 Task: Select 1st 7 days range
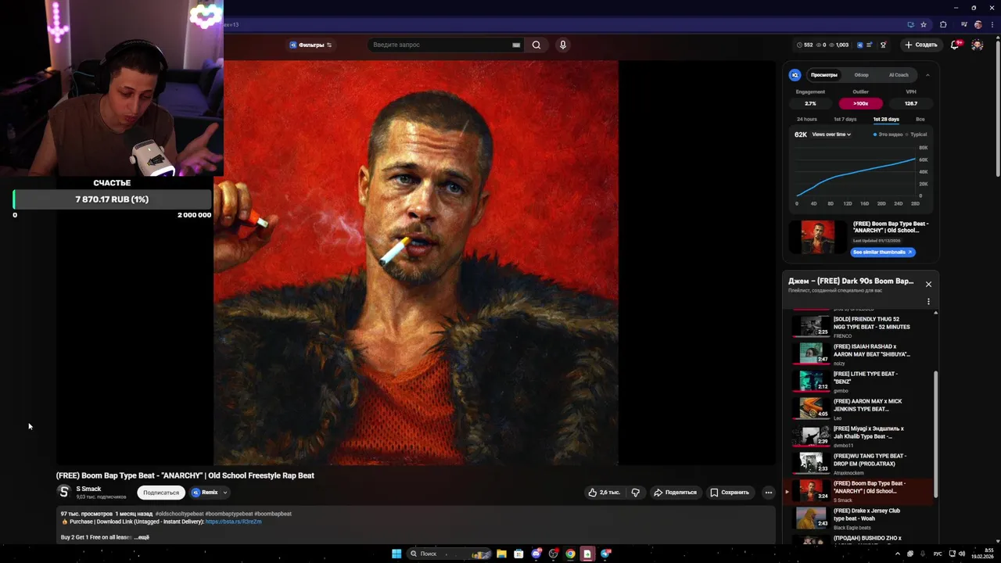tap(845, 119)
